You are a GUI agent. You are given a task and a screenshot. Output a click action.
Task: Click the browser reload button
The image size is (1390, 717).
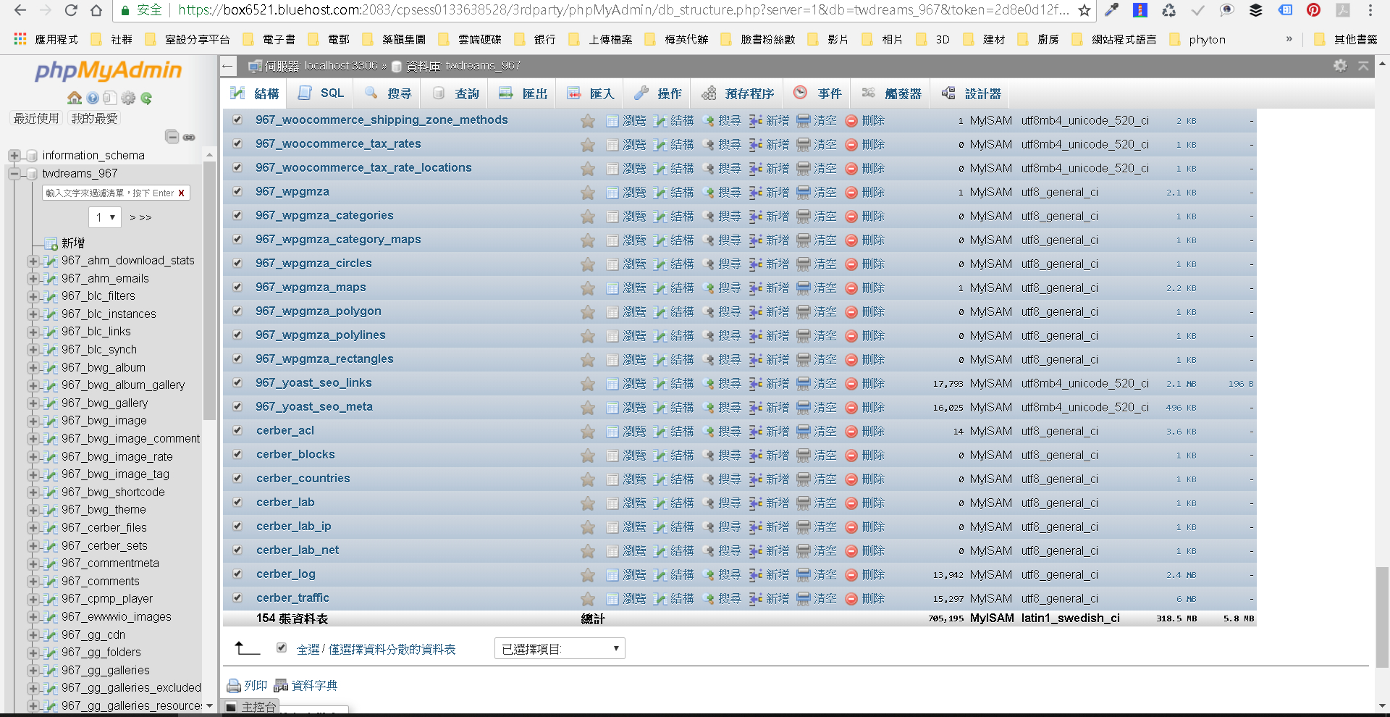71,10
